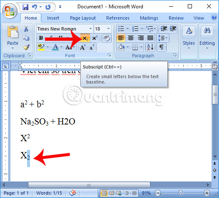219x198 pixels.
Task: Open the borders dropdown arrow
Action: 141,47
